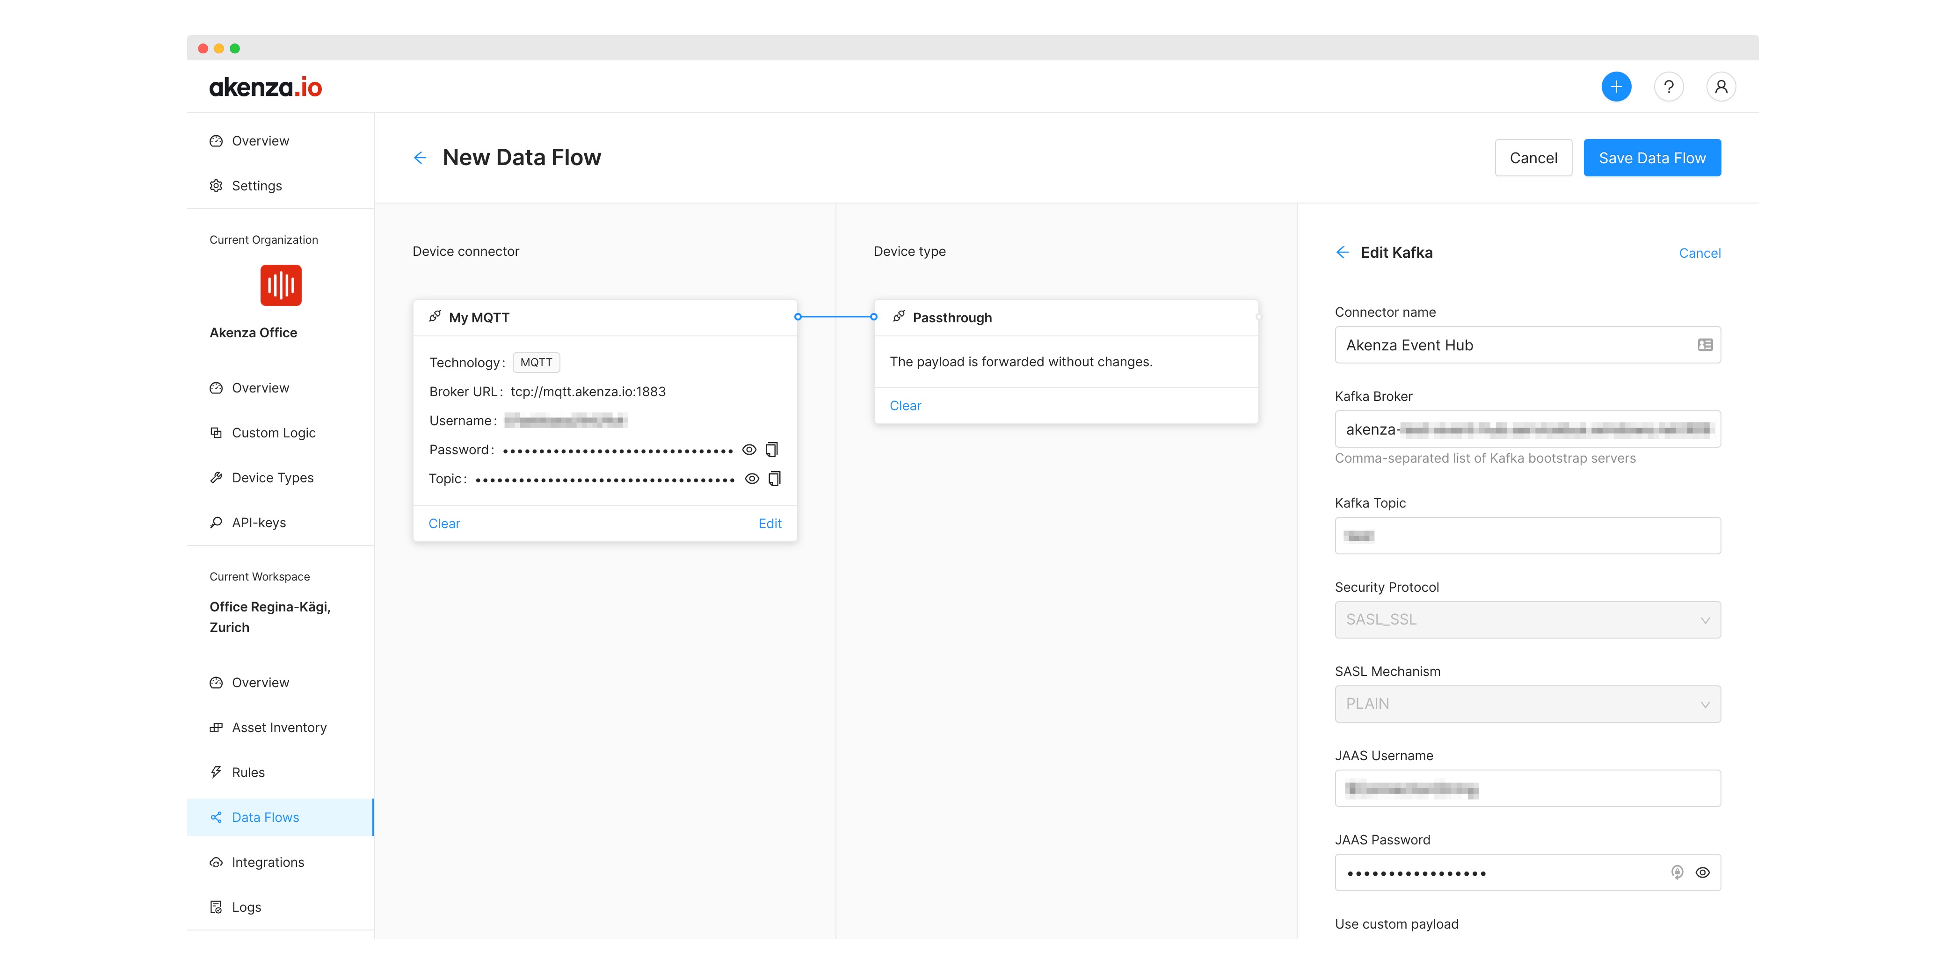
Task: Select Data Flows in sidebar
Action: pyautogui.click(x=280, y=817)
